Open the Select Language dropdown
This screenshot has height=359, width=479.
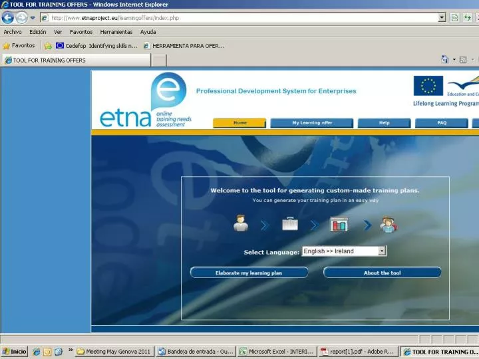(x=344, y=251)
